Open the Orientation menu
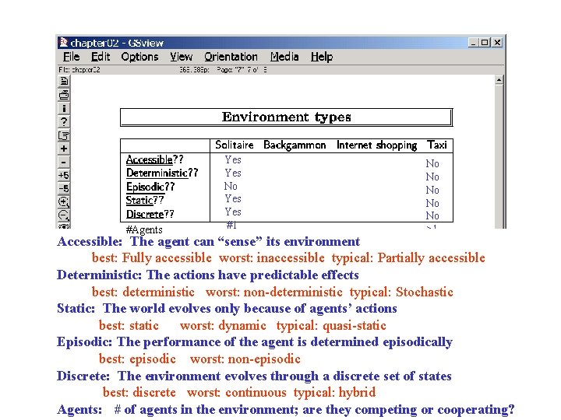The image size is (561, 420). coord(231,57)
